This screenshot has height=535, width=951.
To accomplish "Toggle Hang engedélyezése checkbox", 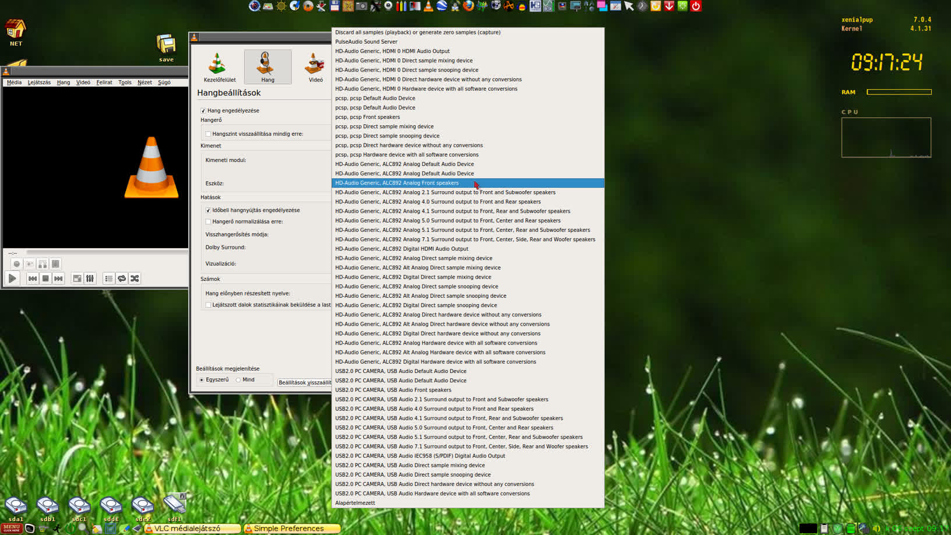I will pyautogui.click(x=203, y=111).
